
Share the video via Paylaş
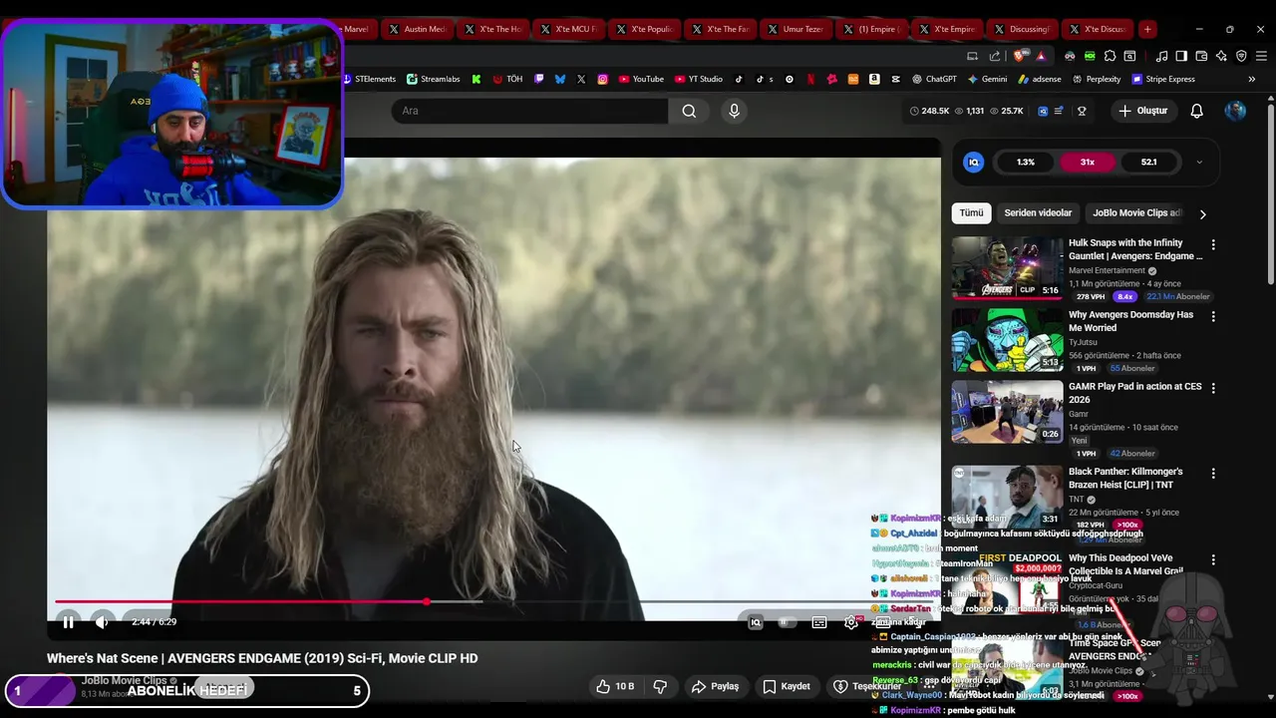coord(715,686)
